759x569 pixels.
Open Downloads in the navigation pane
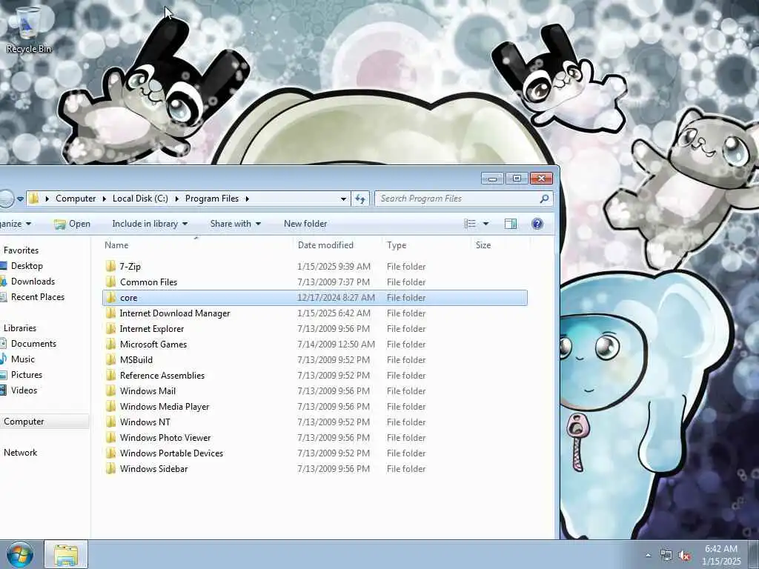[33, 281]
